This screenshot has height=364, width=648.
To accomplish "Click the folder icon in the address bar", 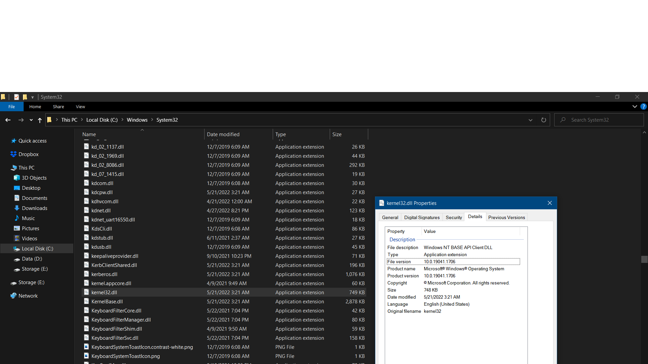I will [x=49, y=120].
